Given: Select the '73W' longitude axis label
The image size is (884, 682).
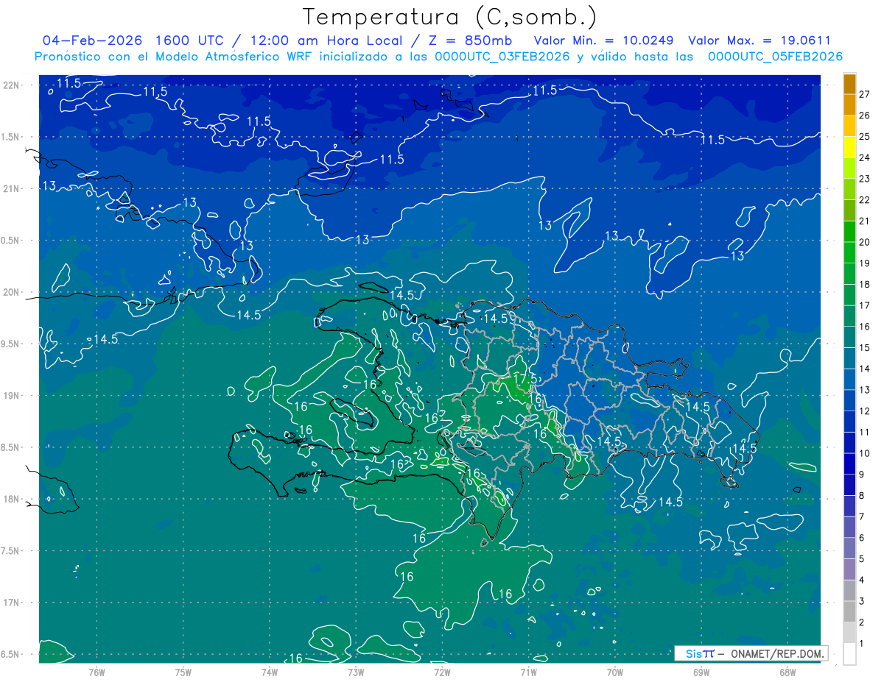Looking at the screenshot, I should pos(356,672).
